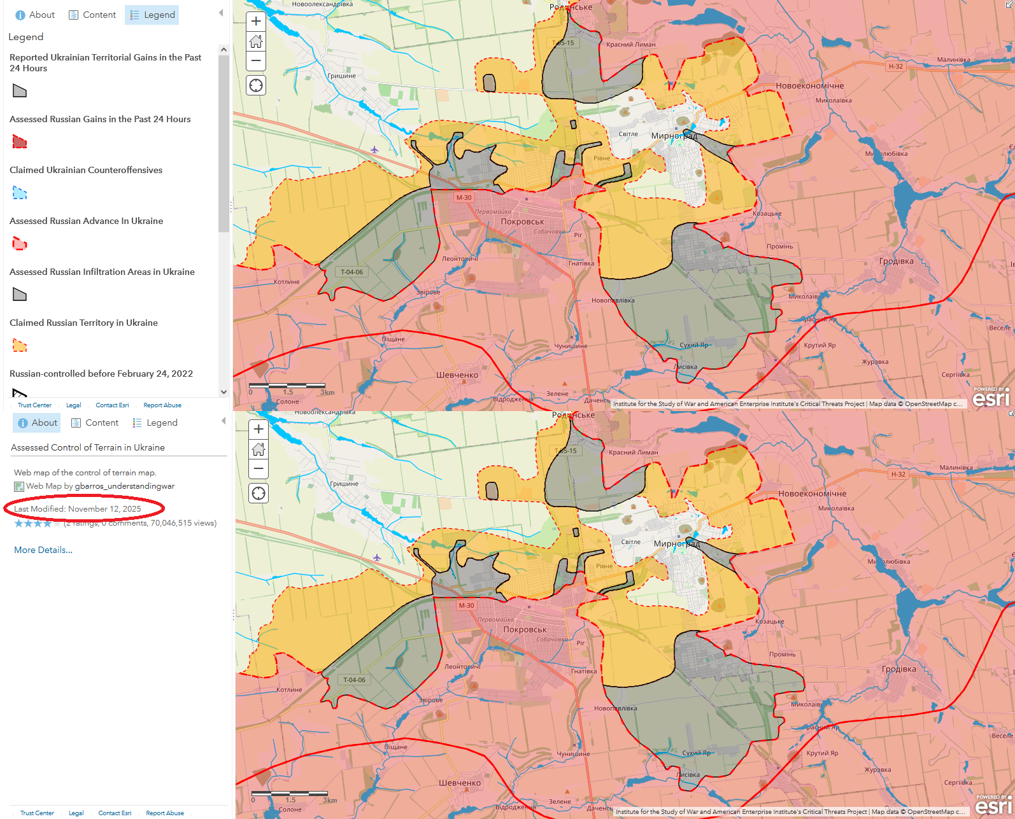Open Legal link under the Legend panel
Screen dimensions: 1015x819
74,405
